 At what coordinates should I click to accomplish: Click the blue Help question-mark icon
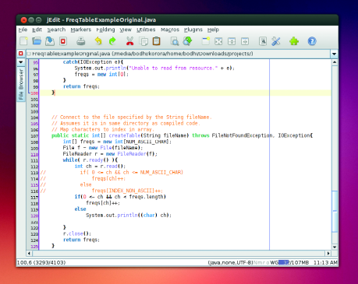point(312,41)
